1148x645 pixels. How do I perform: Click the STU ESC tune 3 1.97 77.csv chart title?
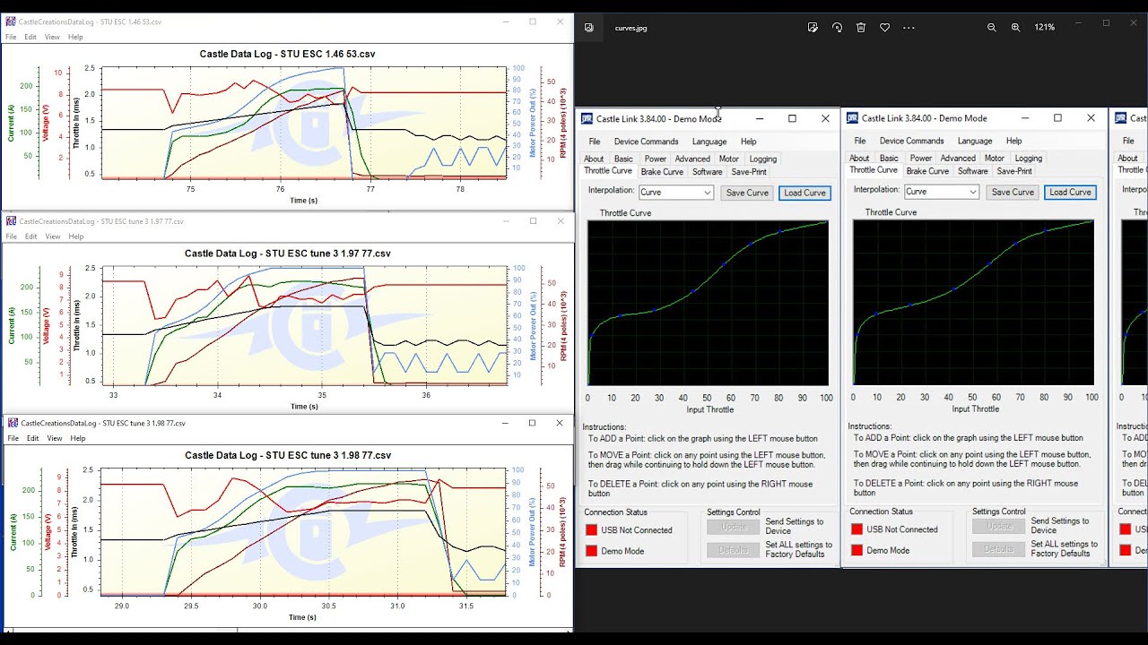[x=288, y=254]
